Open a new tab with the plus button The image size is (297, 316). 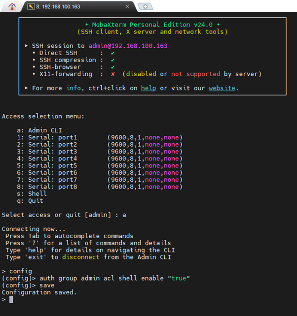(x=145, y=7)
